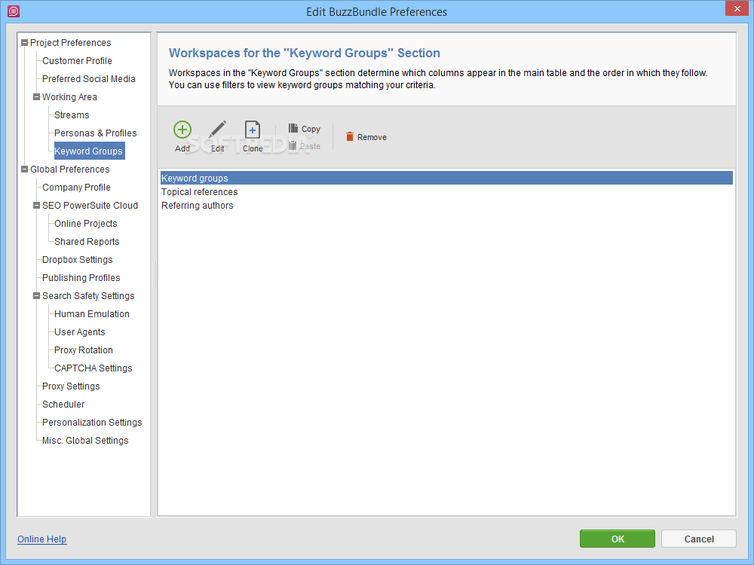Confirm with the green OK button
Viewport: 754px width, 565px height.
pyautogui.click(x=618, y=539)
